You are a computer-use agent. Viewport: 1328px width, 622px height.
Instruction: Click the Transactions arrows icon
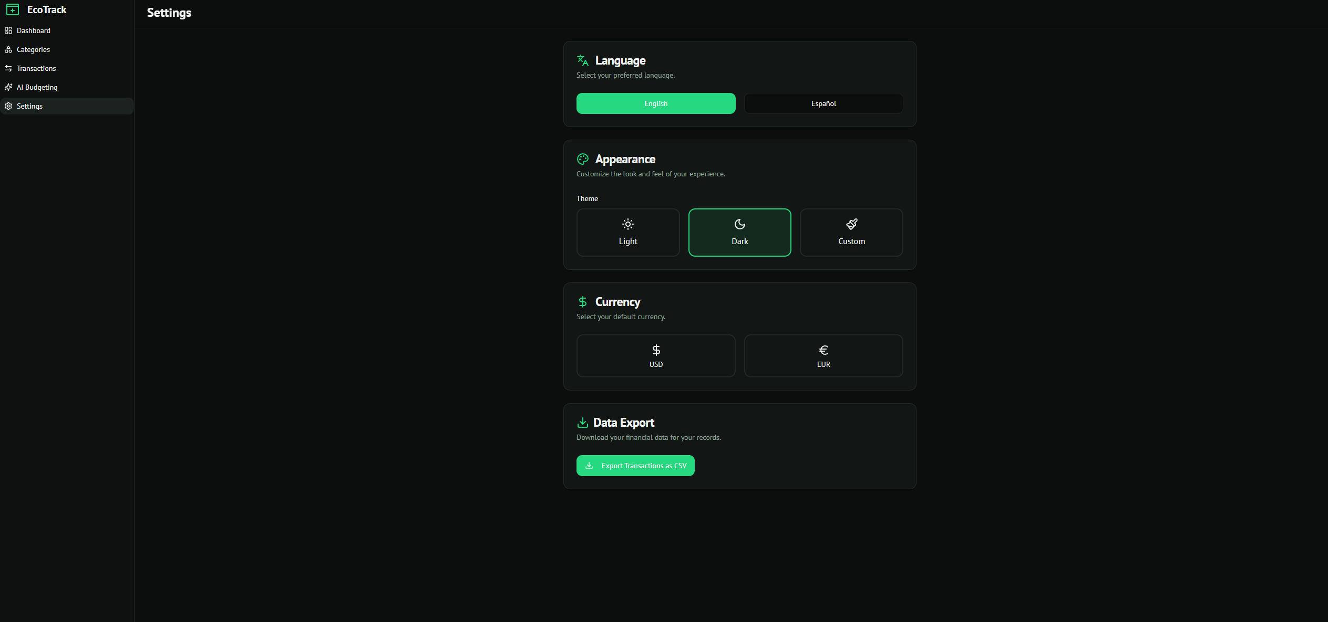click(8, 68)
